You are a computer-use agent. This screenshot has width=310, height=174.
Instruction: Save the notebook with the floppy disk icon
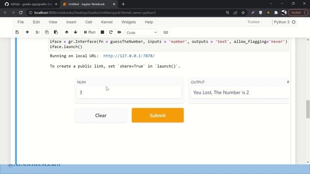(x=17, y=32)
